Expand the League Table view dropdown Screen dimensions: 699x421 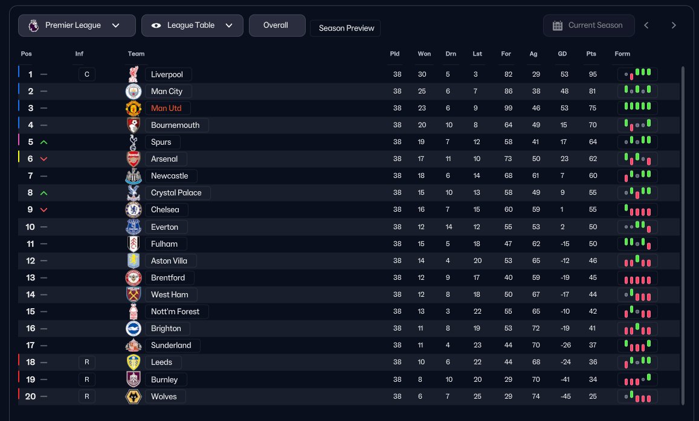pos(192,25)
